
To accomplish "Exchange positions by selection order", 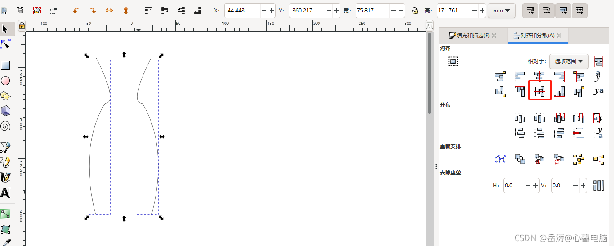I will 520,159.
